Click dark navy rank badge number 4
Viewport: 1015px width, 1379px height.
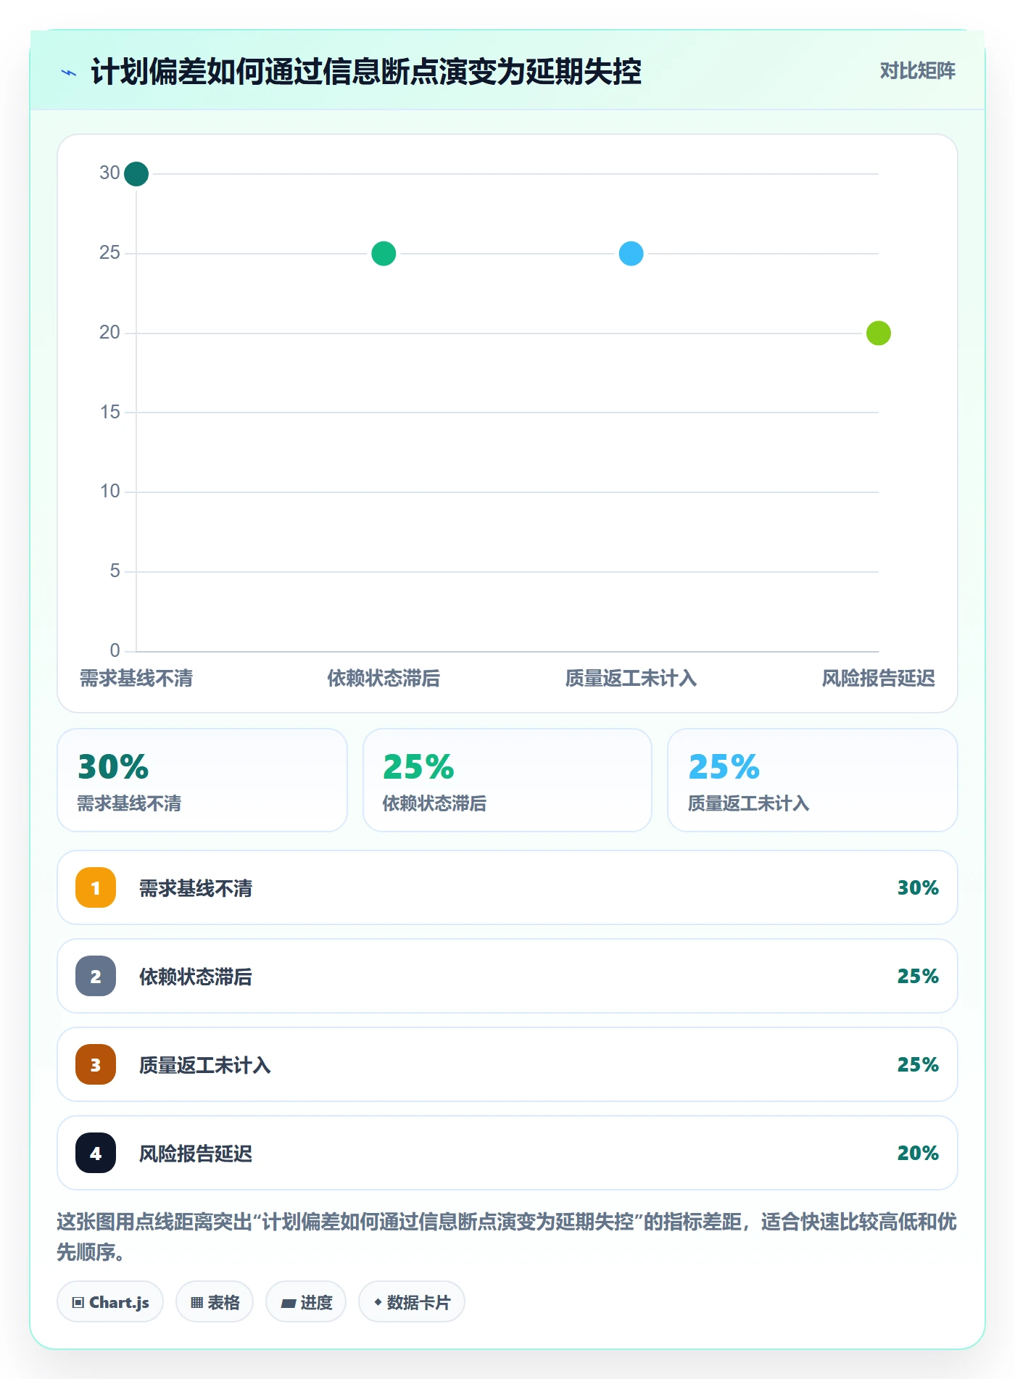(x=96, y=1153)
